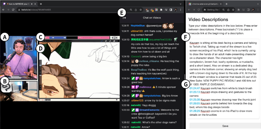
Task: Toggle the side panel icon in extension window
Action: [248, 10]
